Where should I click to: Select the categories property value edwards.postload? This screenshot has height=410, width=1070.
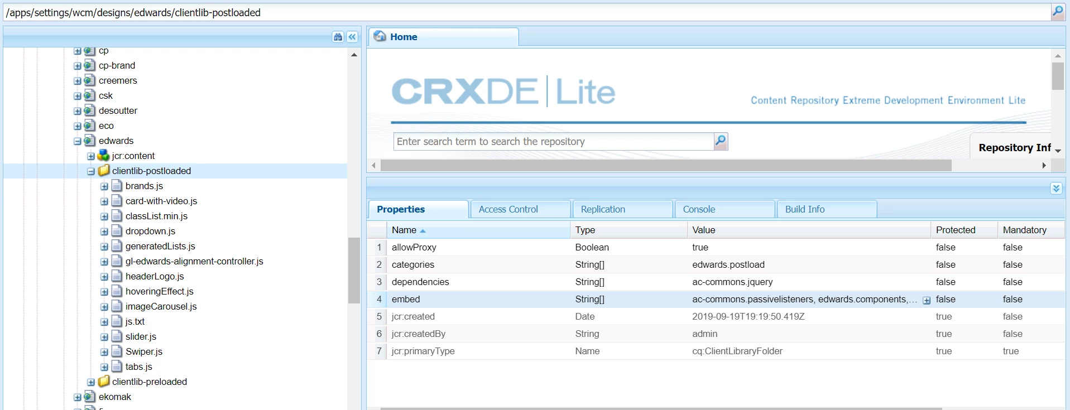coord(728,264)
